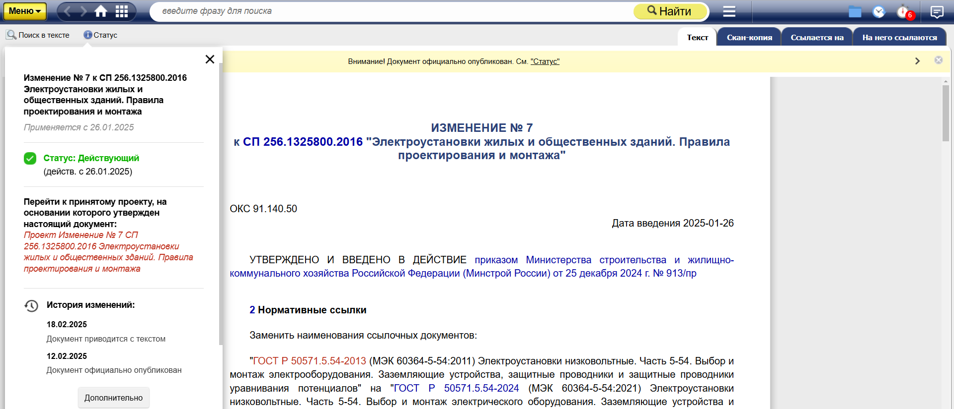Viewport: 954px width, 409px height.
Task: Switch to the Ссылается на tab
Action: 817,37
